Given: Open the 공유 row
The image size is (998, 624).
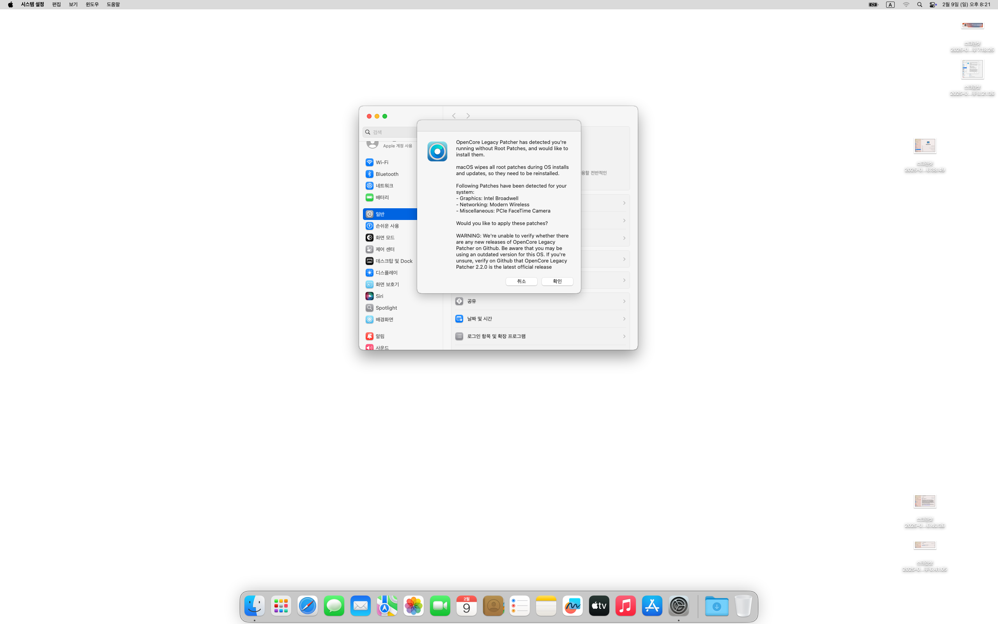Looking at the screenshot, I should [x=540, y=301].
